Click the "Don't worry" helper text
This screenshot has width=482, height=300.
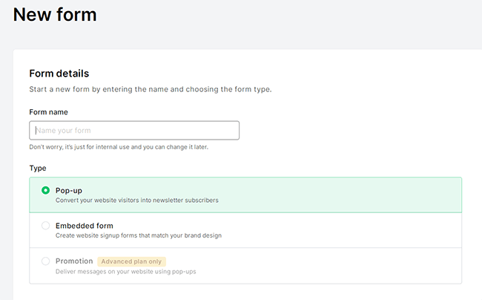(x=119, y=147)
